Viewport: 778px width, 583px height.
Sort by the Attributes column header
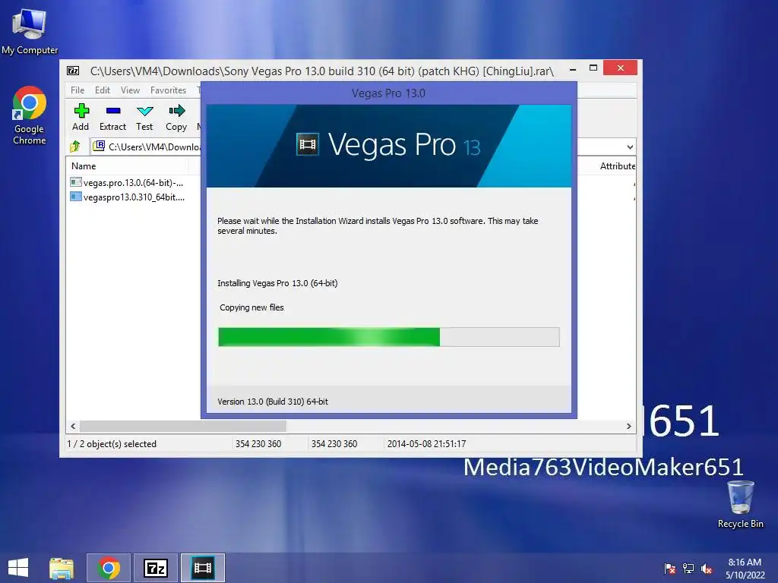point(617,166)
